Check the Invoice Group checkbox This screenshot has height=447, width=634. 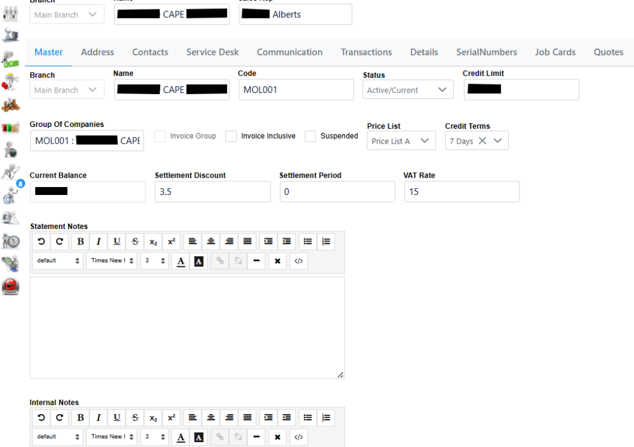160,136
